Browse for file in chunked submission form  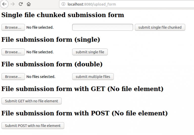click(13, 27)
